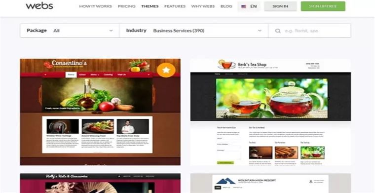Viewport: 375px width, 193px height.
Task: Click the Mountain High Resort mountain logo
Action: [x=226, y=181]
